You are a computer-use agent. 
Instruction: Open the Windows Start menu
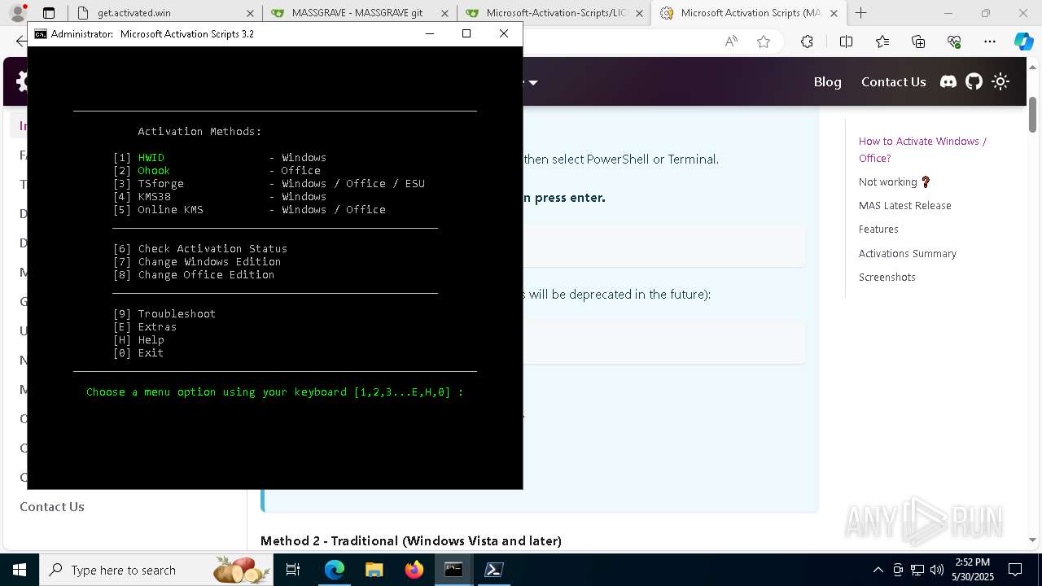pyautogui.click(x=19, y=570)
